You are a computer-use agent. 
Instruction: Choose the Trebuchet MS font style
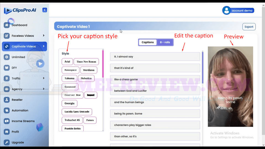[x=72, y=120]
